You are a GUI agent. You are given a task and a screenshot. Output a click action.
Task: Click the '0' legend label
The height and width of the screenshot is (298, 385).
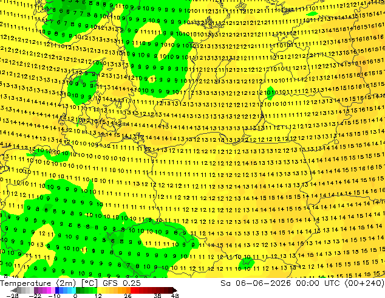tap(75, 296)
